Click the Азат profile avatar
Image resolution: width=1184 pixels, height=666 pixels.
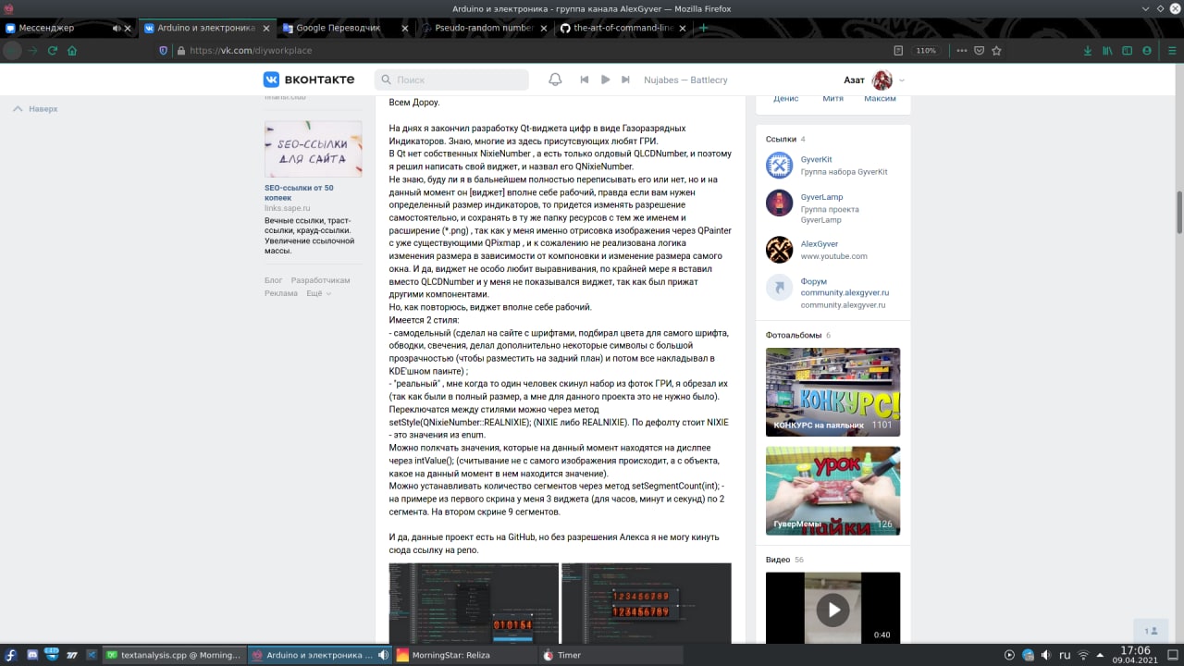pyautogui.click(x=882, y=80)
